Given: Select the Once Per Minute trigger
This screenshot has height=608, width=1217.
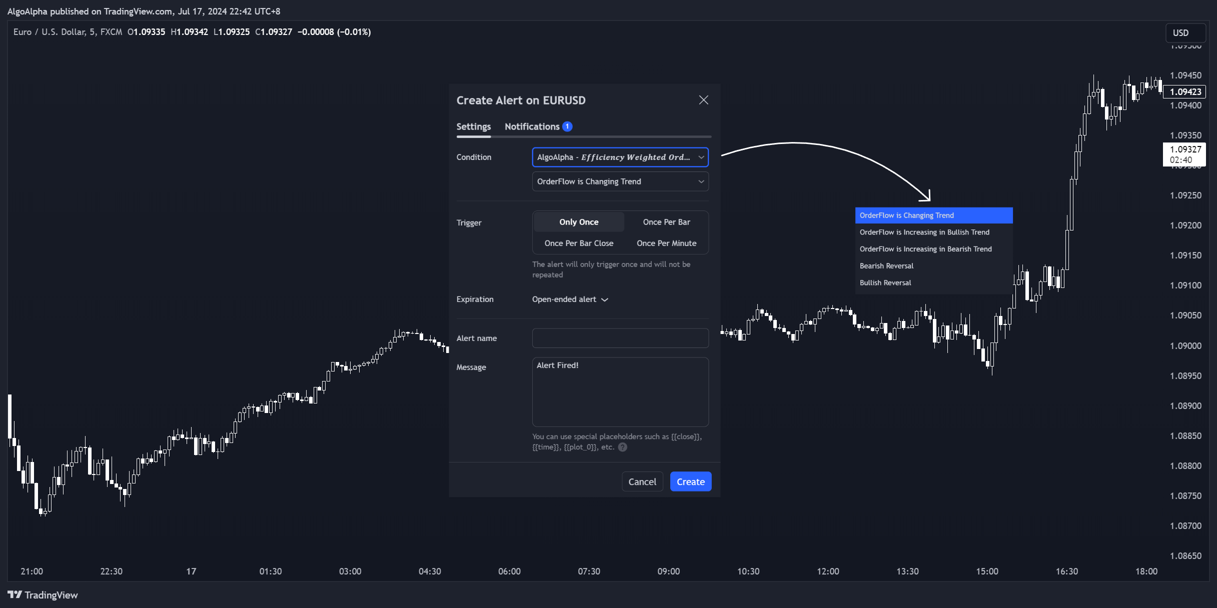Looking at the screenshot, I should [666, 243].
